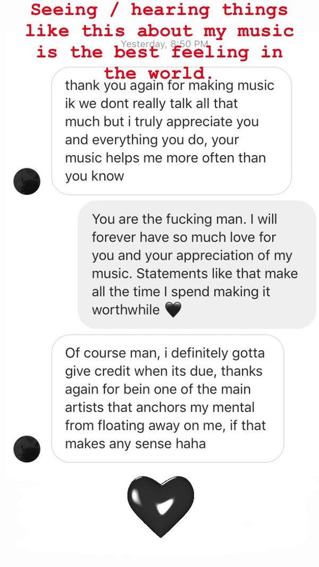Tap the 'thank you again for making music' line
This screenshot has height=567, width=319.
[x=170, y=85]
